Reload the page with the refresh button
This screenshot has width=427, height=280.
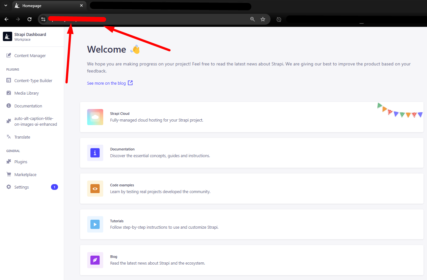[29, 19]
